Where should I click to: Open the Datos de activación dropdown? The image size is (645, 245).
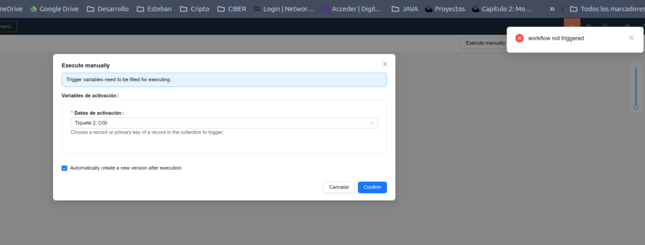click(x=224, y=123)
